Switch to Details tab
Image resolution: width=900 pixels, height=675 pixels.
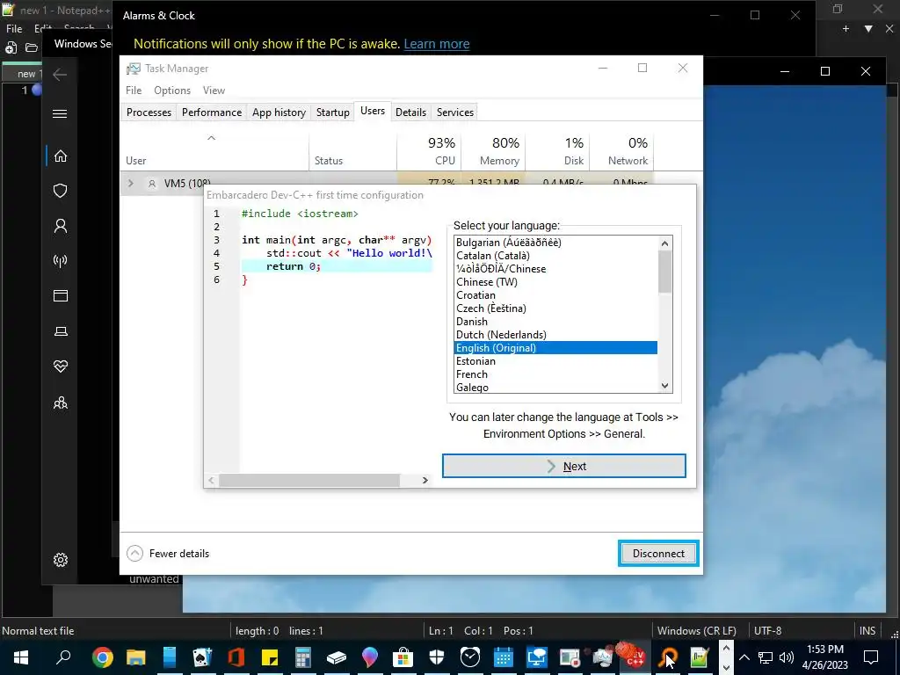[411, 112]
